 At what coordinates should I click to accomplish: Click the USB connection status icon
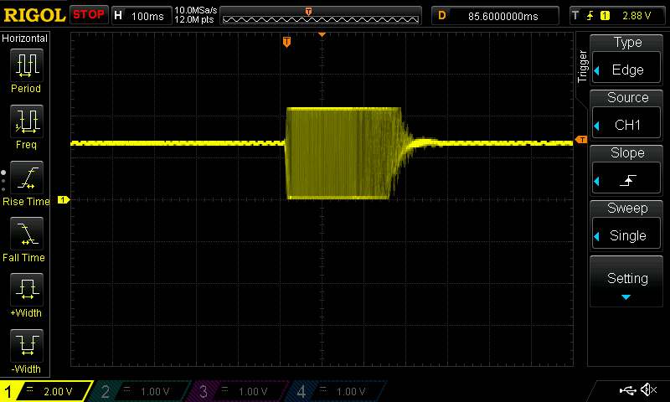tap(627, 389)
